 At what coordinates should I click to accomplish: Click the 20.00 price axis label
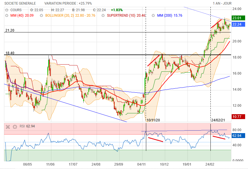point(237,41)
